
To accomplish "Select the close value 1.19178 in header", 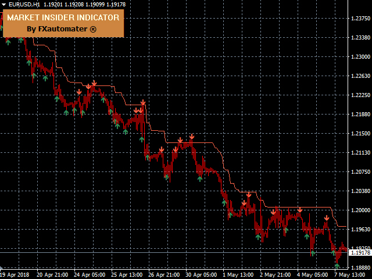I will click(116, 4).
